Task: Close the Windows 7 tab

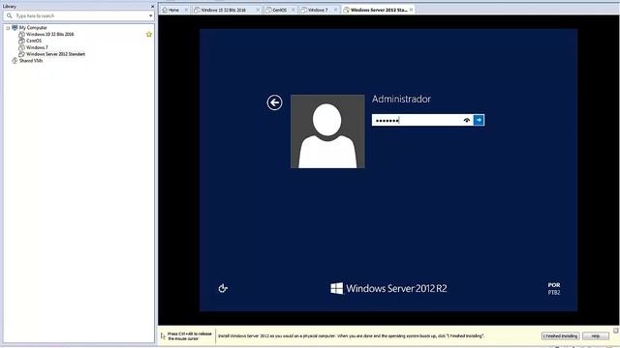Action: 335,10
